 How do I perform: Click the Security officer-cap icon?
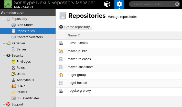pyautogui.click(x=8, y=56)
